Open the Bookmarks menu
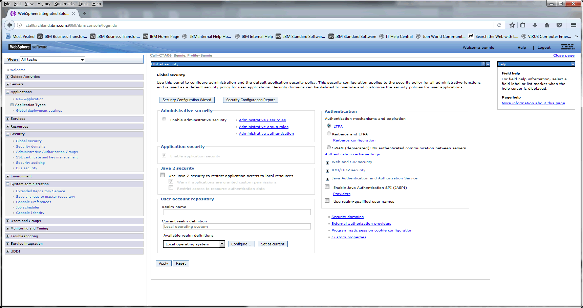The image size is (583, 308). point(64,4)
